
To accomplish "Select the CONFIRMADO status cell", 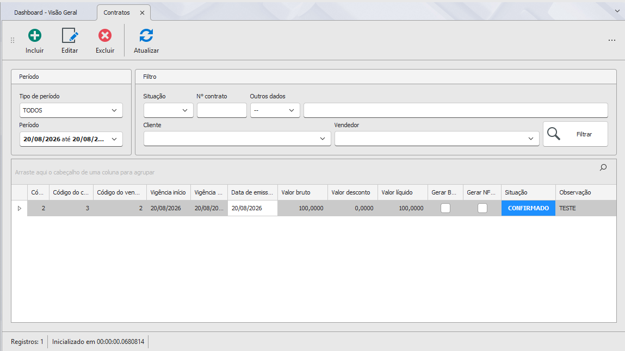I will coord(528,208).
